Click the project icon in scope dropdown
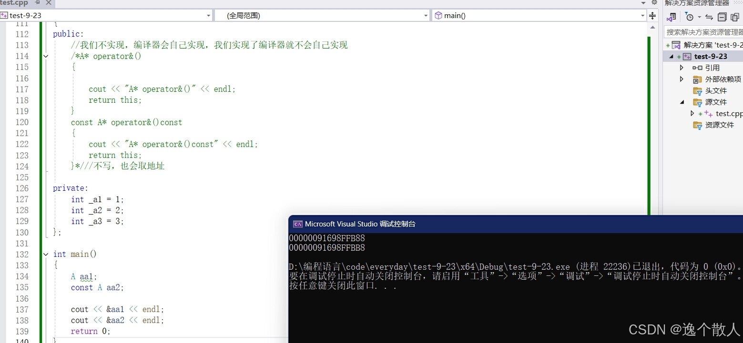The height and width of the screenshot is (343, 743). pos(4,15)
